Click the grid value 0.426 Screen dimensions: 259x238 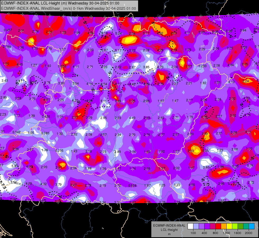46,117
